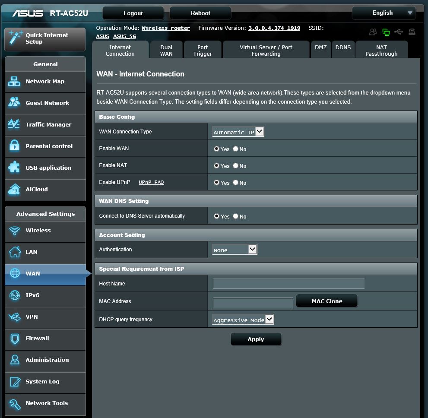Click the ASUS SSID link

[x=103, y=36]
